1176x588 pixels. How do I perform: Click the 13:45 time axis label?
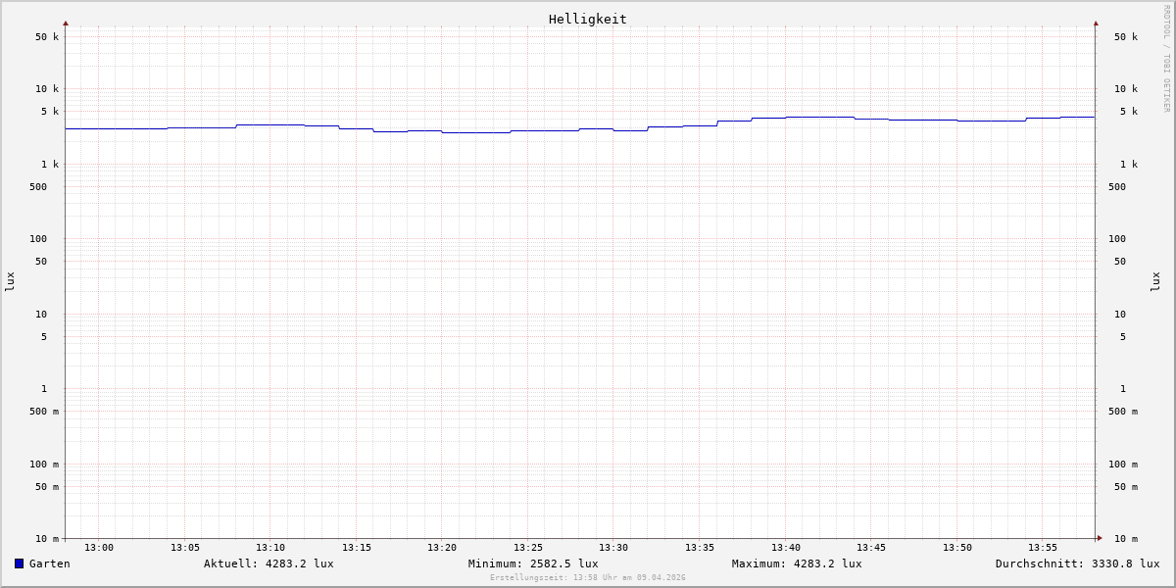[x=871, y=548]
